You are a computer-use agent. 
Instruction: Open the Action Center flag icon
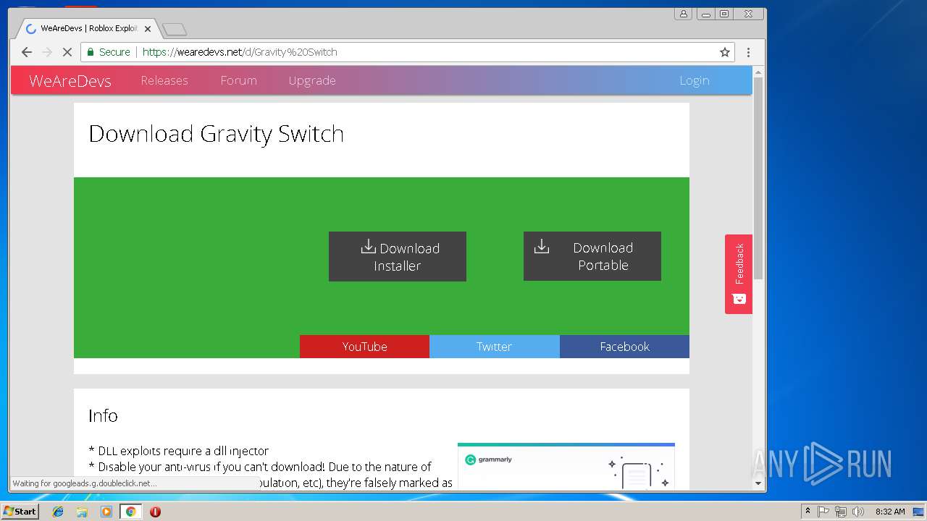823,512
